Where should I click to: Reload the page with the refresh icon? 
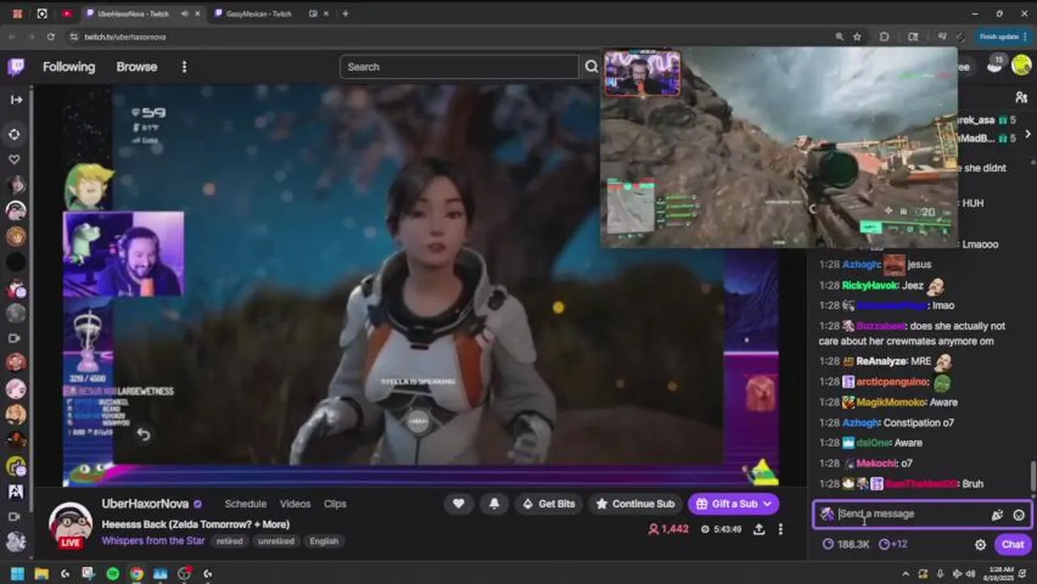(x=50, y=36)
